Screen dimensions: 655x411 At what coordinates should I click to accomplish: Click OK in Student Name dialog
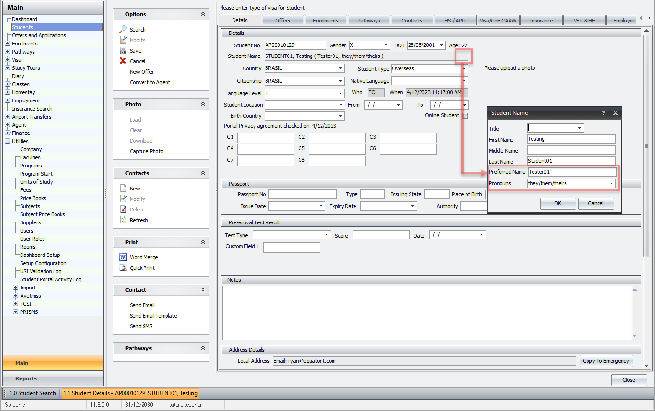tap(557, 203)
